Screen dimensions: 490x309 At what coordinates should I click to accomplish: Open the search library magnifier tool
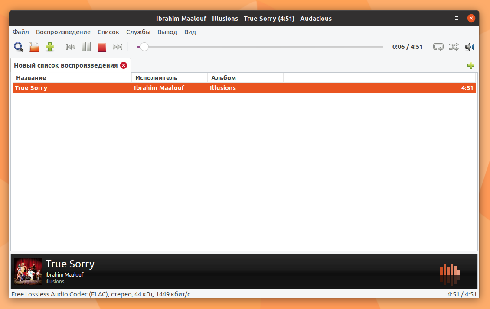tap(19, 47)
